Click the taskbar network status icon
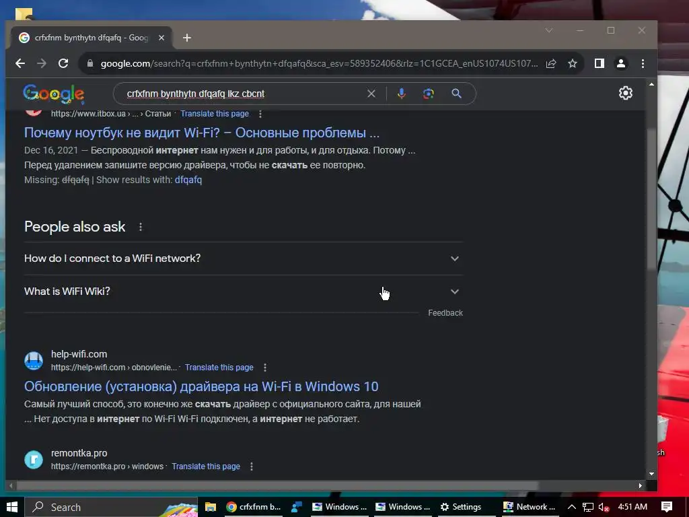 click(x=588, y=507)
